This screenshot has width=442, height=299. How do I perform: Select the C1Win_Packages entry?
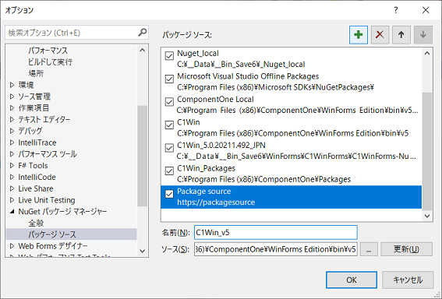[292, 174]
